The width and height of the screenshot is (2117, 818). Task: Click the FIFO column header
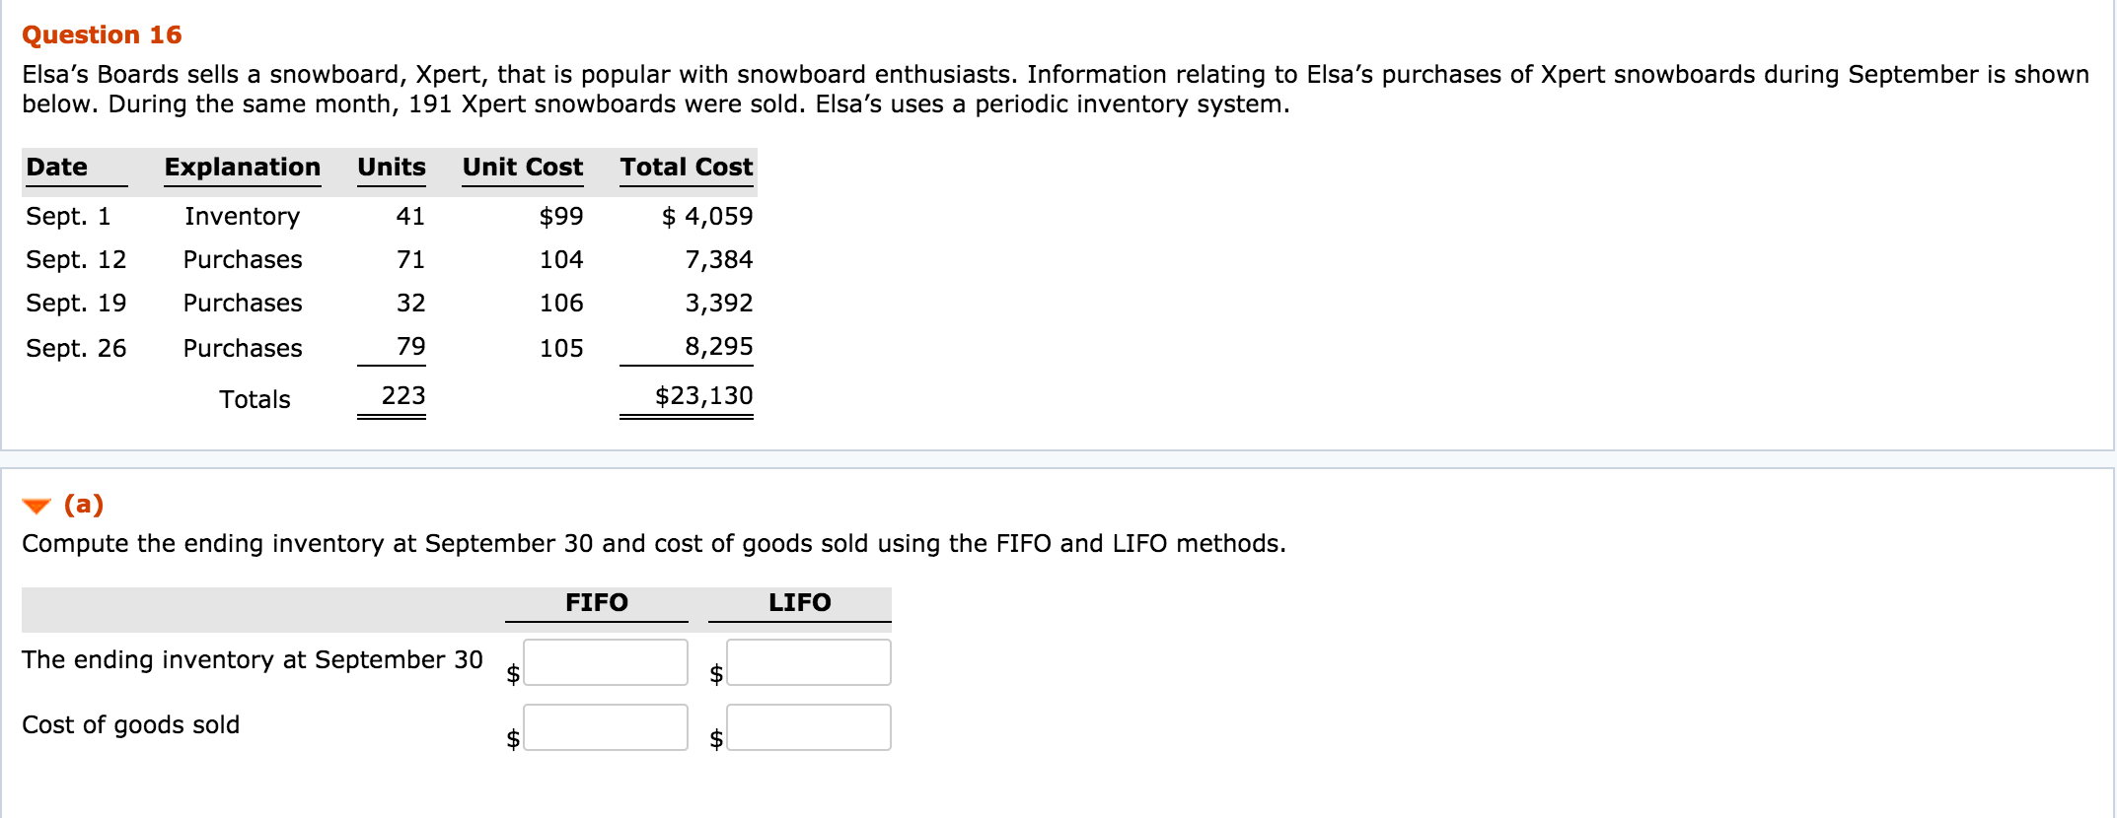click(596, 602)
